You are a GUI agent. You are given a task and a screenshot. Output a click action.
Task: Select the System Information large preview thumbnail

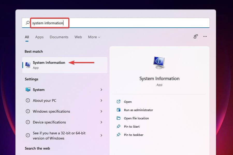[159, 62]
